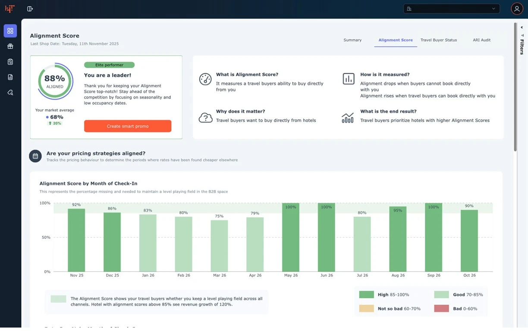This screenshot has height=331, width=528.
Task: Expand the Filters side panel
Action: [522, 46]
